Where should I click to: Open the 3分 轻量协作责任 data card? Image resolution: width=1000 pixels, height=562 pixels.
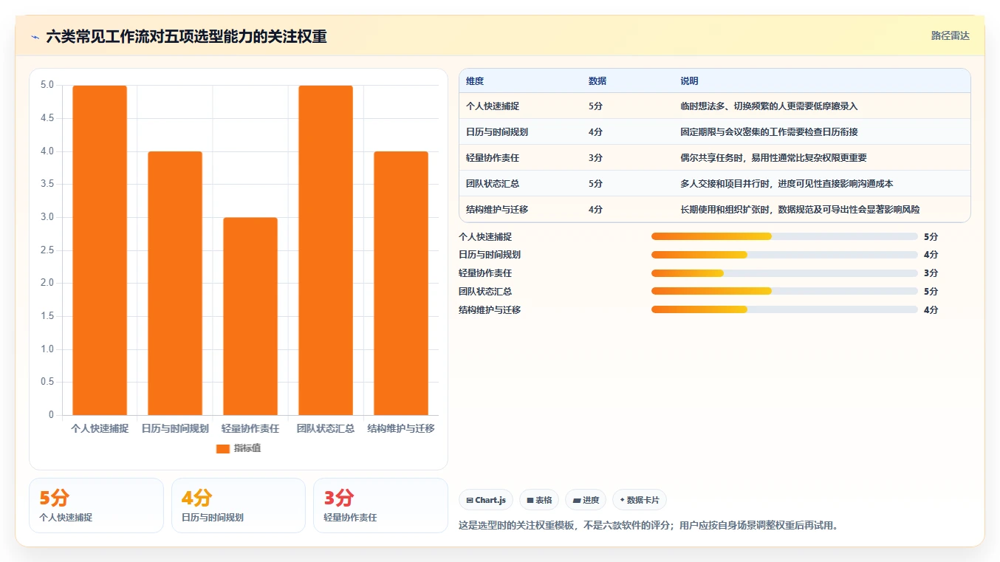click(x=381, y=505)
